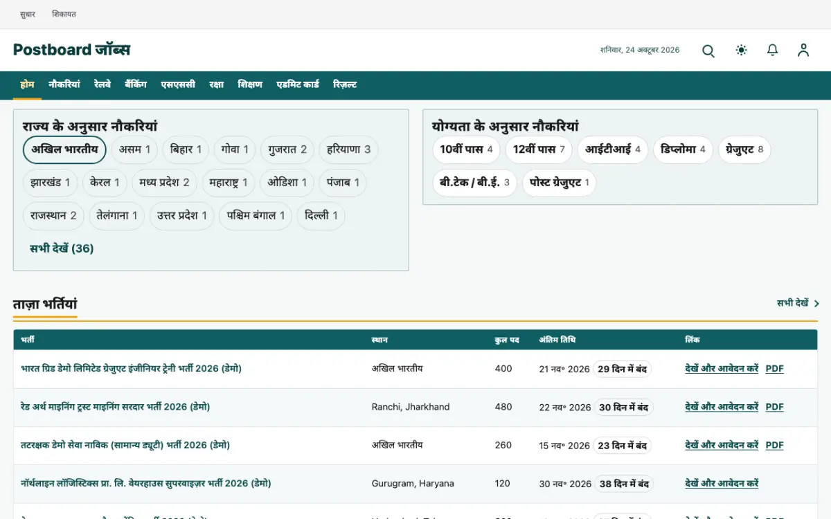
Task: Filter jobs by डिप्लोमा qualification
Action: (x=683, y=149)
